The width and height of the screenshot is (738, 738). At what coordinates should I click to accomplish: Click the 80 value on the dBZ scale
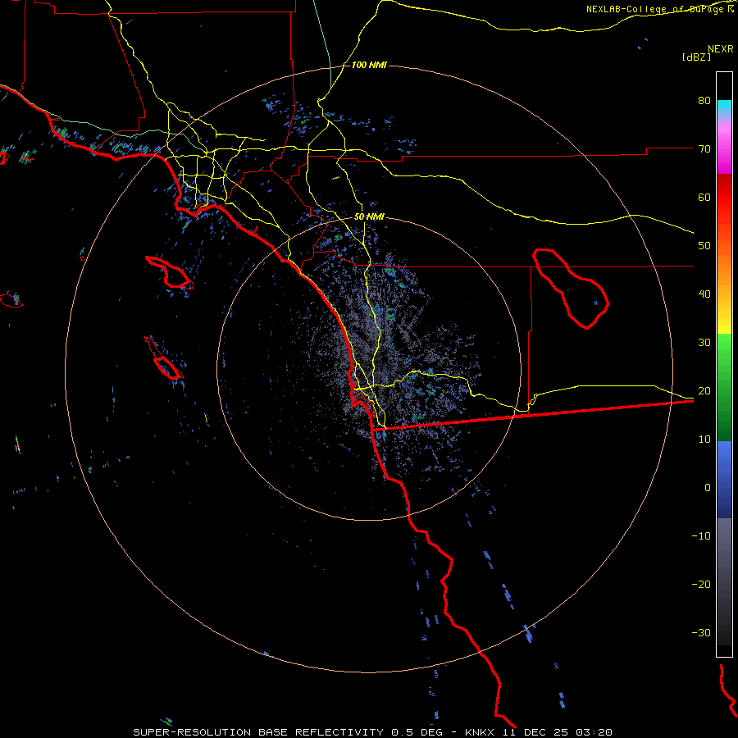tap(704, 101)
